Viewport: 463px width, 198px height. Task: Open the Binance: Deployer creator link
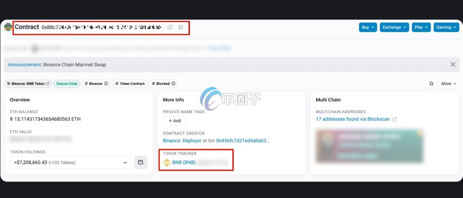182,141
